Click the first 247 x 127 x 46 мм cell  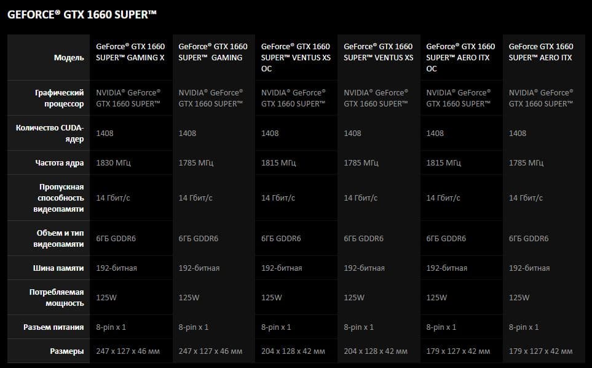pos(128,351)
